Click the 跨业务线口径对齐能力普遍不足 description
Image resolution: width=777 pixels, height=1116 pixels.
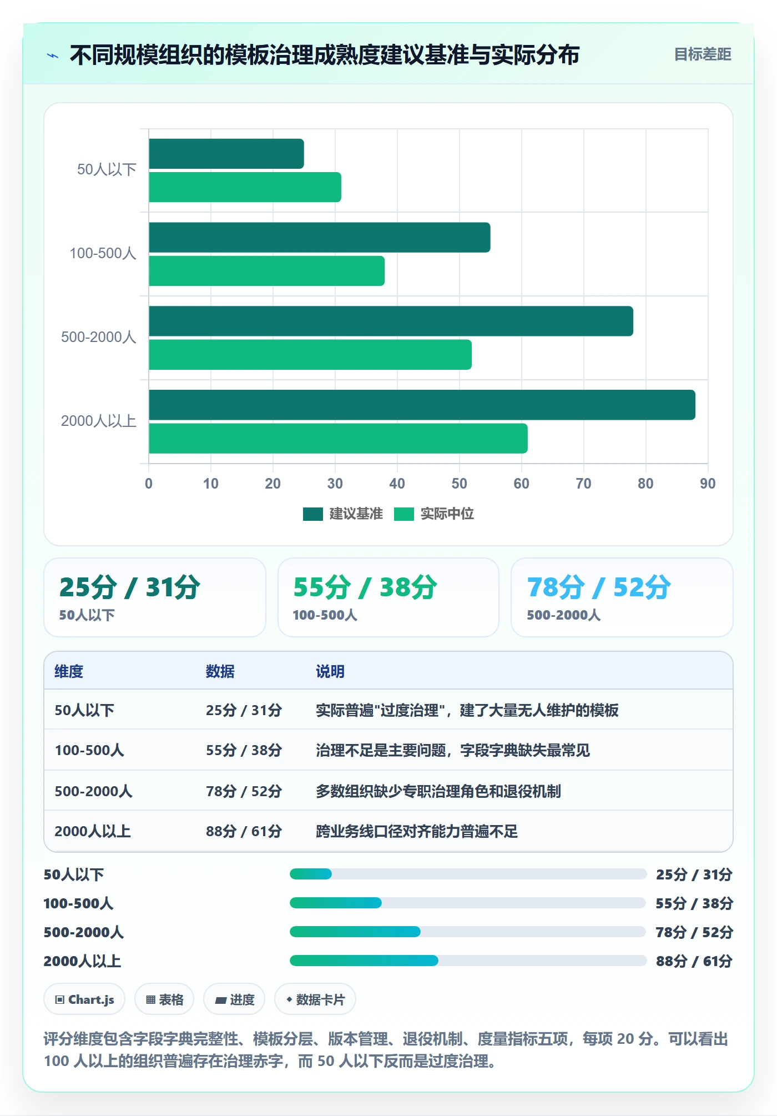click(x=417, y=831)
